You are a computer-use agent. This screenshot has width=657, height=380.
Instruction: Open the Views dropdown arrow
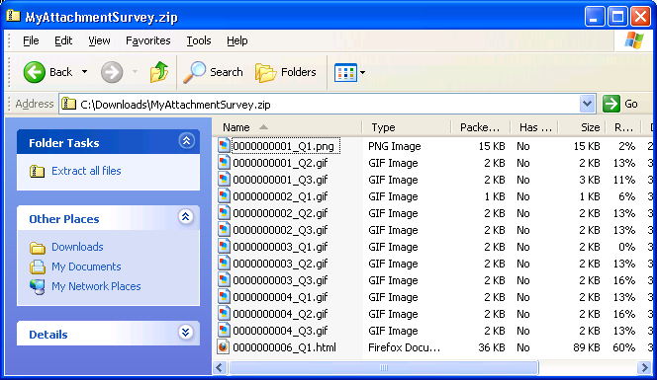(x=362, y=72)
